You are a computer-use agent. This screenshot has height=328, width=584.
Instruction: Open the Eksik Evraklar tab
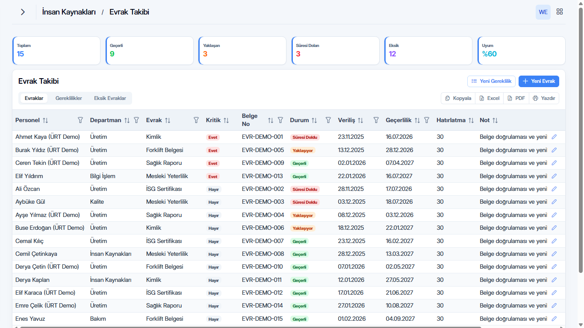point(110,98)
